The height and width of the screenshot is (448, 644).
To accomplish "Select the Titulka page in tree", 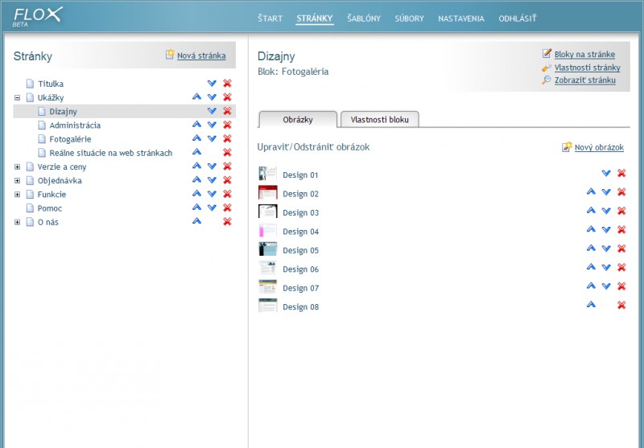I will (51, 84).
